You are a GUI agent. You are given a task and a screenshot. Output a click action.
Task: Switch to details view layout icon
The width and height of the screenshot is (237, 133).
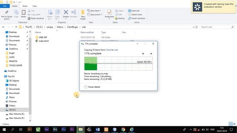(x=230, y=124)
